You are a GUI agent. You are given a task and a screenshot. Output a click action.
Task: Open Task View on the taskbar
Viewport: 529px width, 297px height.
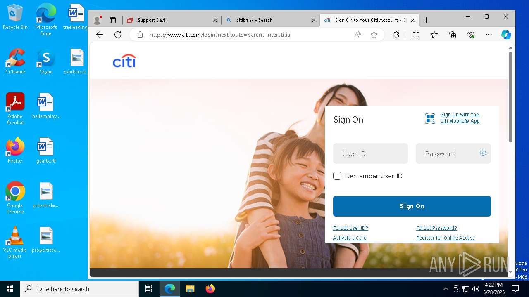click(149, 289)
